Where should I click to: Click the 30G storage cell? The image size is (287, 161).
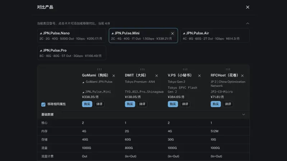171,140
